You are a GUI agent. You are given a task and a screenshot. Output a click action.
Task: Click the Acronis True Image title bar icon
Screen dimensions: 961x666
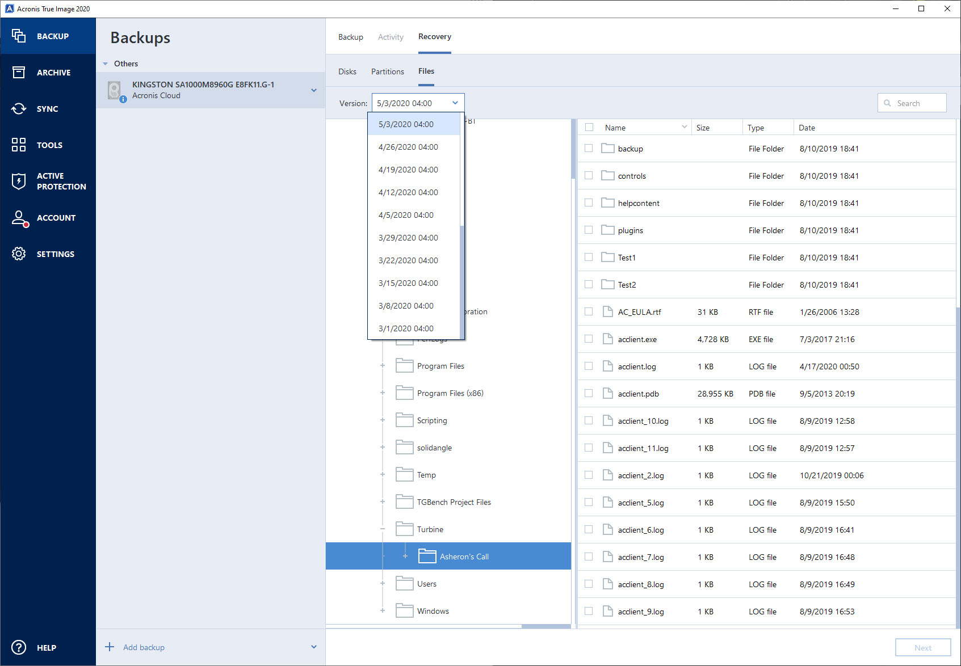(9, 9)
